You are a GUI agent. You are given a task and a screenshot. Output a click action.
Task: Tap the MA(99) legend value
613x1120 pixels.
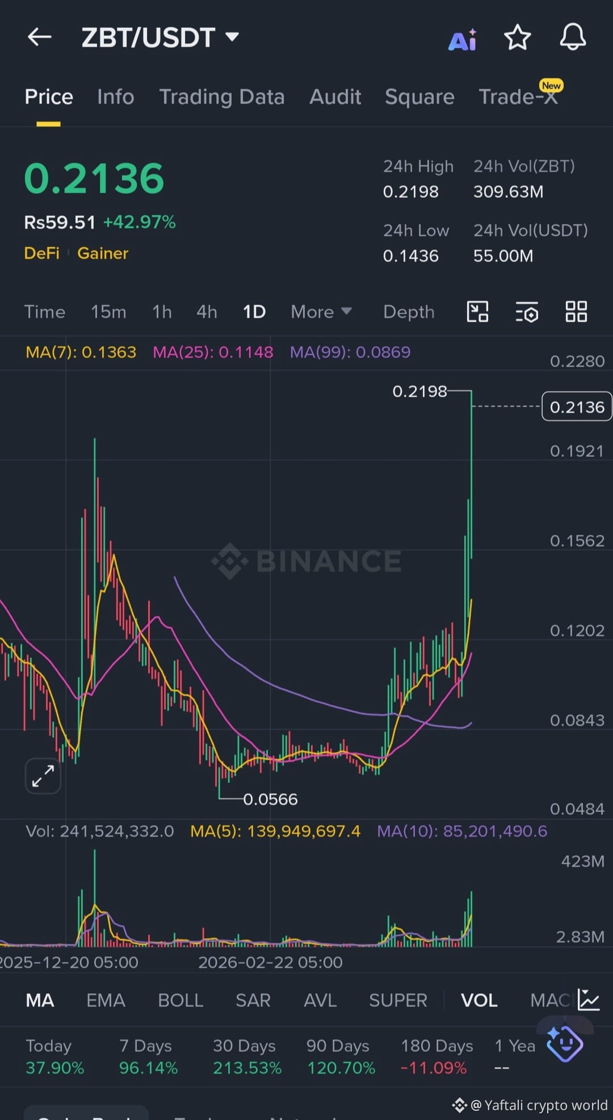pos(350,352)
